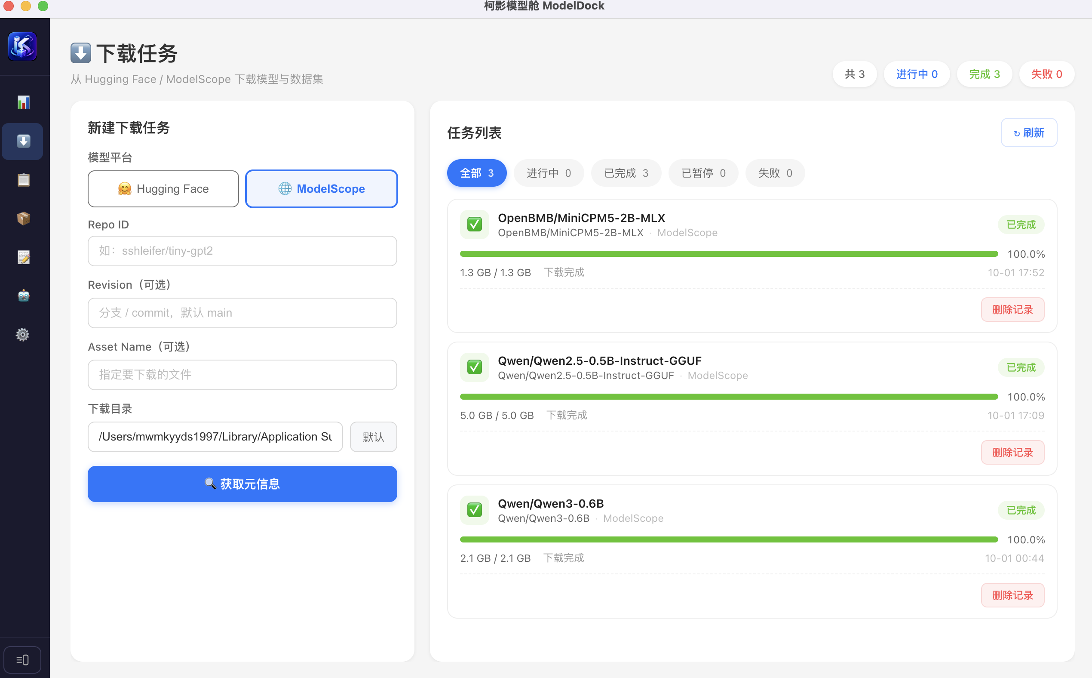Switch to the 失败 0 filter tab
Viewport: 1092px width, 678px height.
775,173
